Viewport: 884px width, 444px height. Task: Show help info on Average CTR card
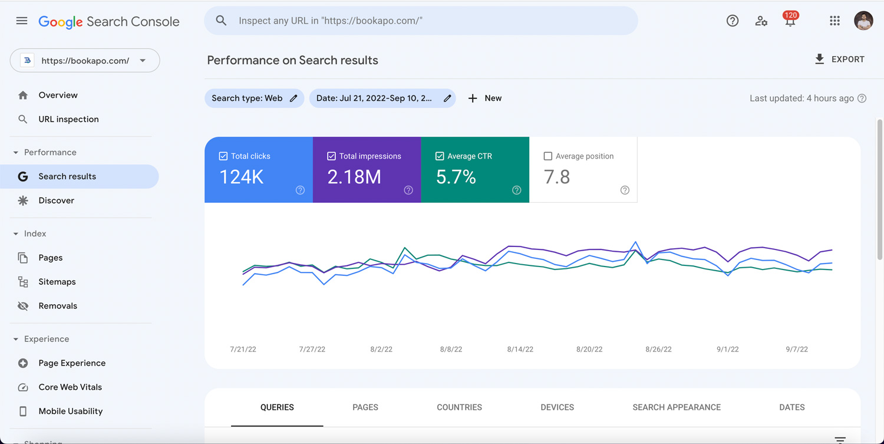pos(517,190)
